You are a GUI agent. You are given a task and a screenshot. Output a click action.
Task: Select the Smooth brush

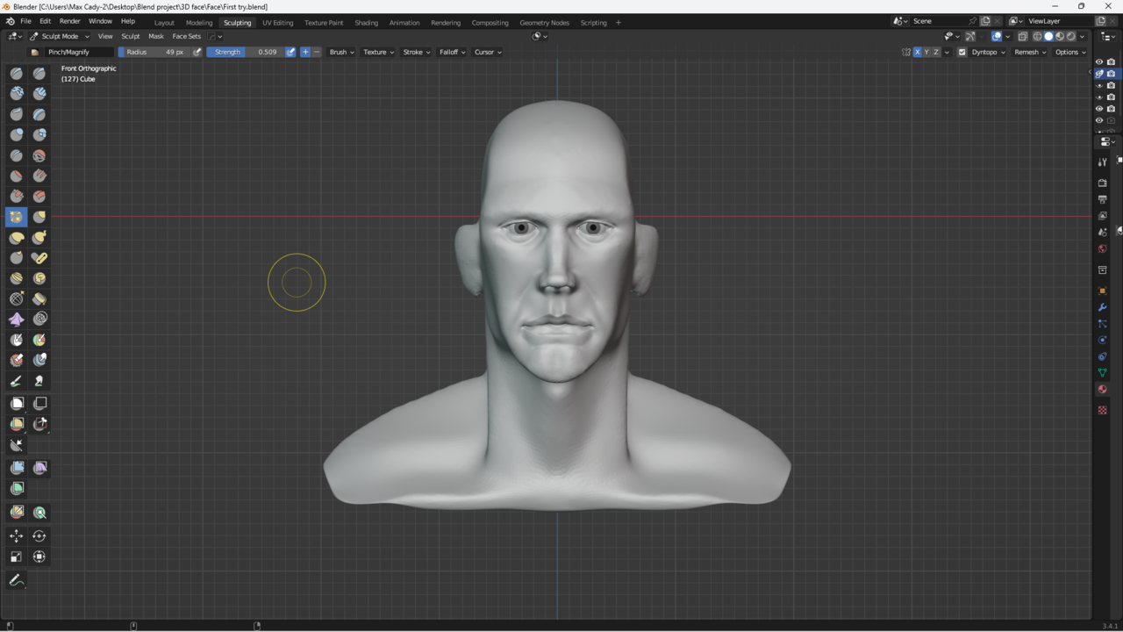coord(39,155)
